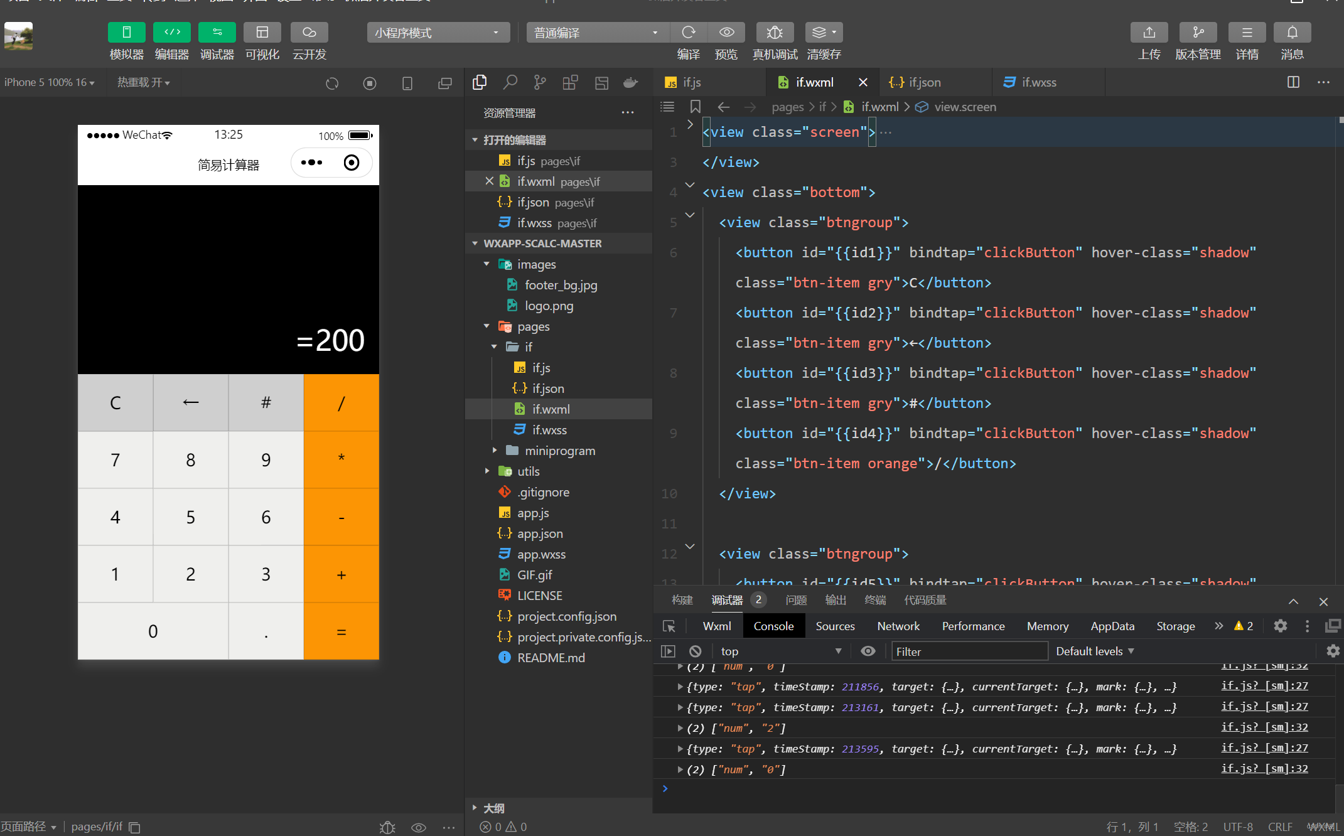The image size is (1344, 836).
Task: Toggle the editor panel (编辑器)
Action: (172, 33)
